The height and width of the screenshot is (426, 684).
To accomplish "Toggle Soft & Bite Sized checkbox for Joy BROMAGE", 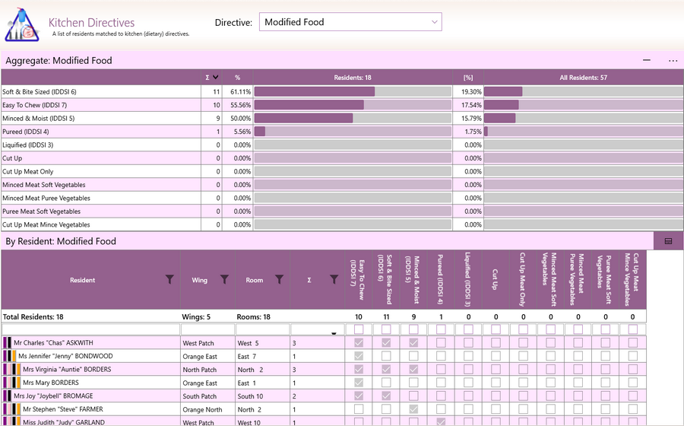I will pos(386,396).
